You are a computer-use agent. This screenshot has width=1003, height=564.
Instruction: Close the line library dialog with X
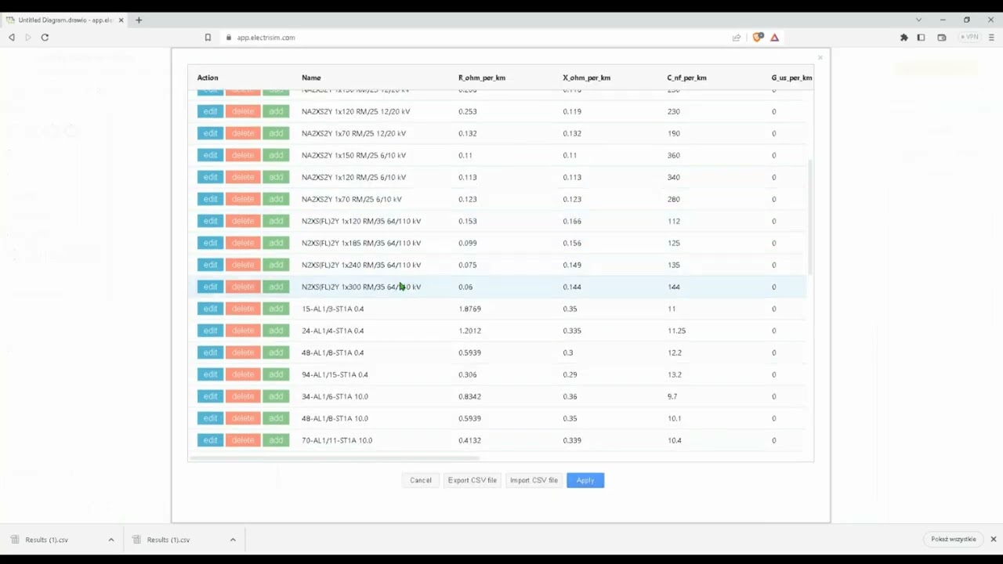coord(820,57)
